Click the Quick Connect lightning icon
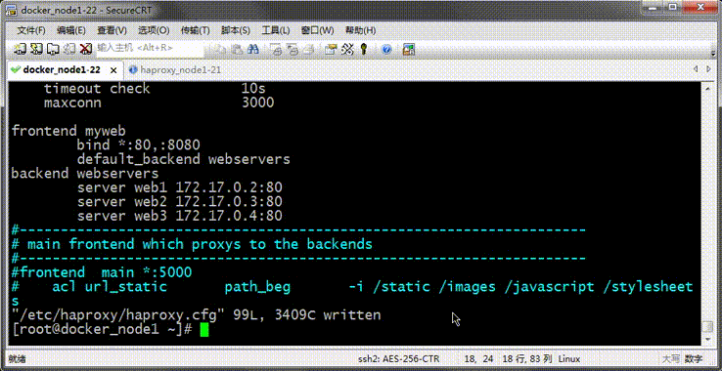Image resolution: width=722 pixels, height=371 pixels. click(36, 49)
